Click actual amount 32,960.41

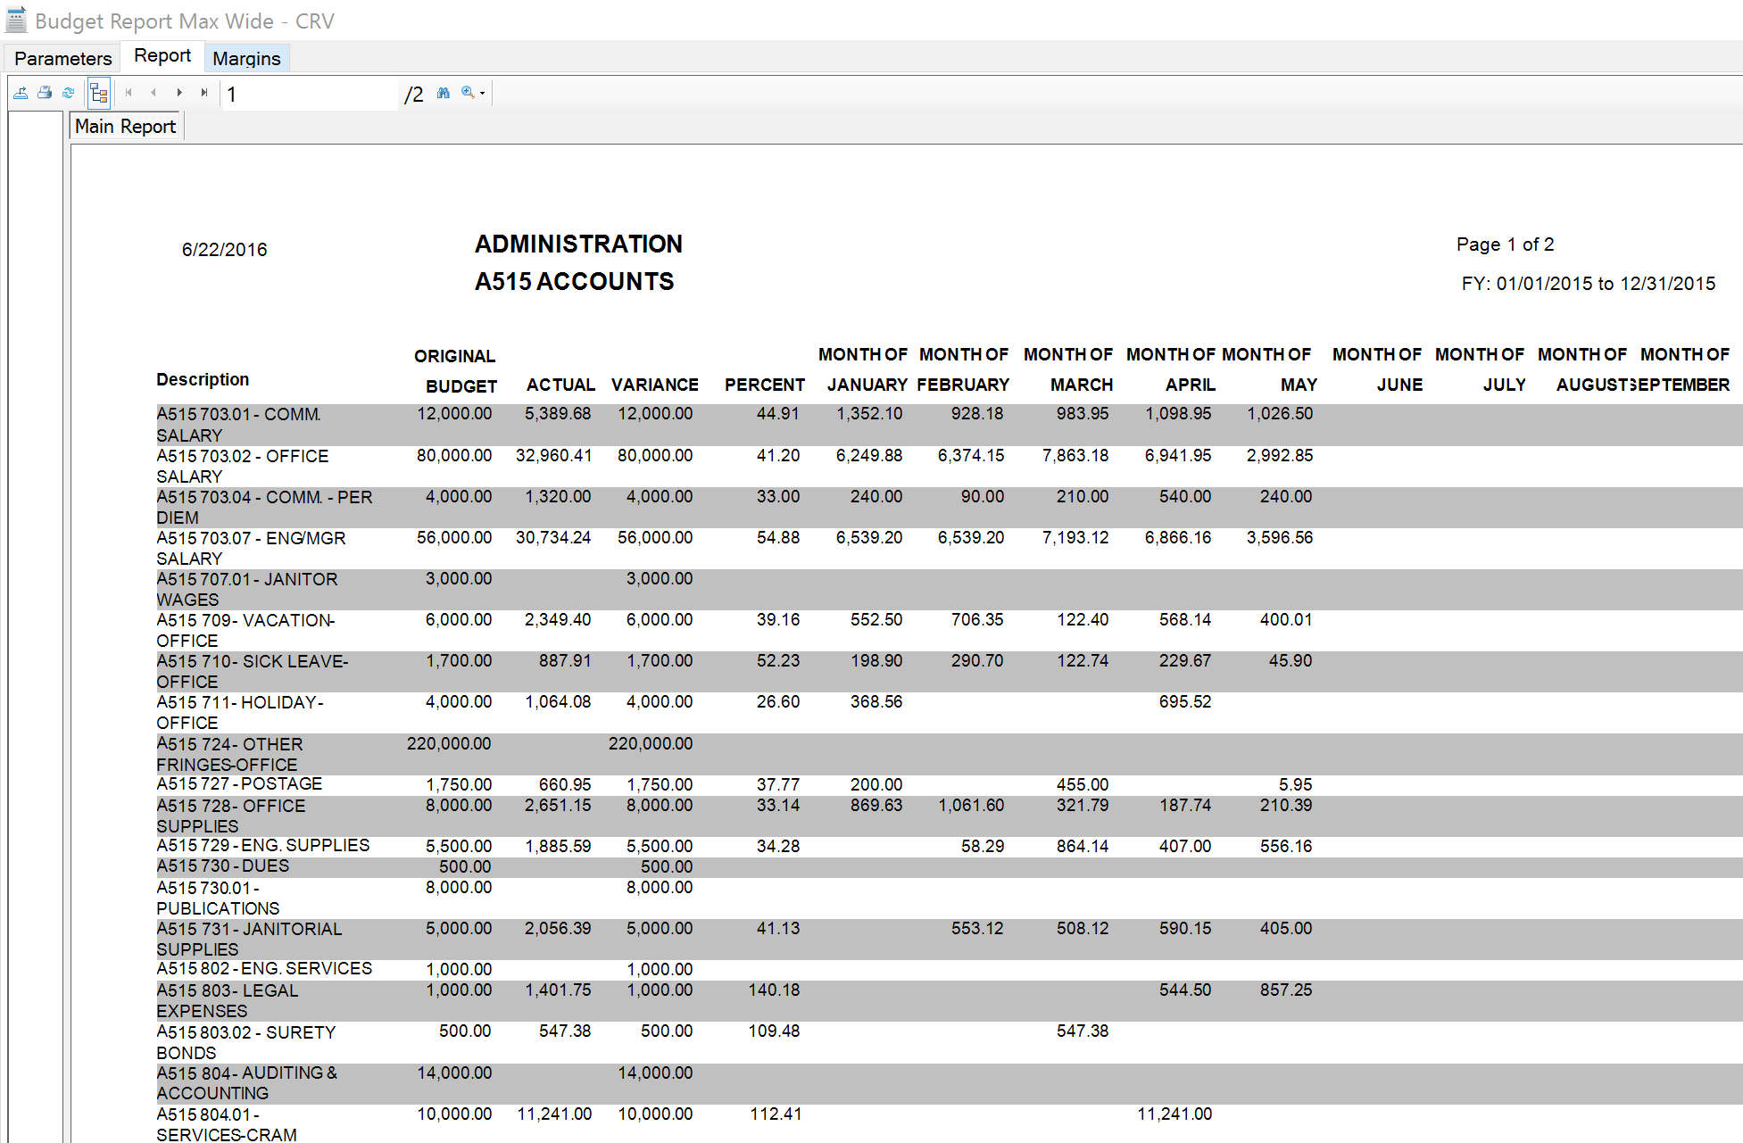tap(553, 456)
